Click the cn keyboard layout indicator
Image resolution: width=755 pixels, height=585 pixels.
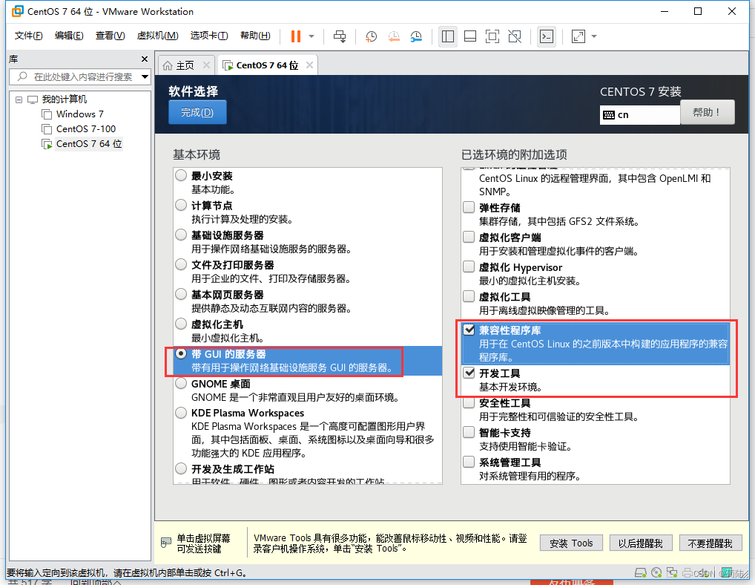tap(639, 114)
